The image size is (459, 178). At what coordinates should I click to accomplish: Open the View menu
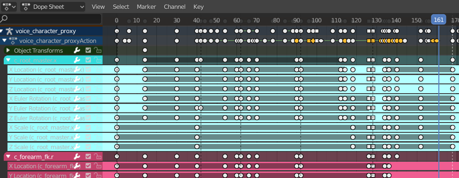pyautogui.click(x=98, y=7)
